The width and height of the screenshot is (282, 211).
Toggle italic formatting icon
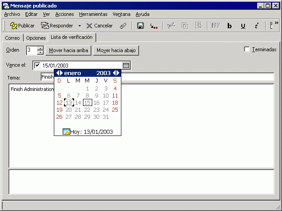[x=257, y=26]
